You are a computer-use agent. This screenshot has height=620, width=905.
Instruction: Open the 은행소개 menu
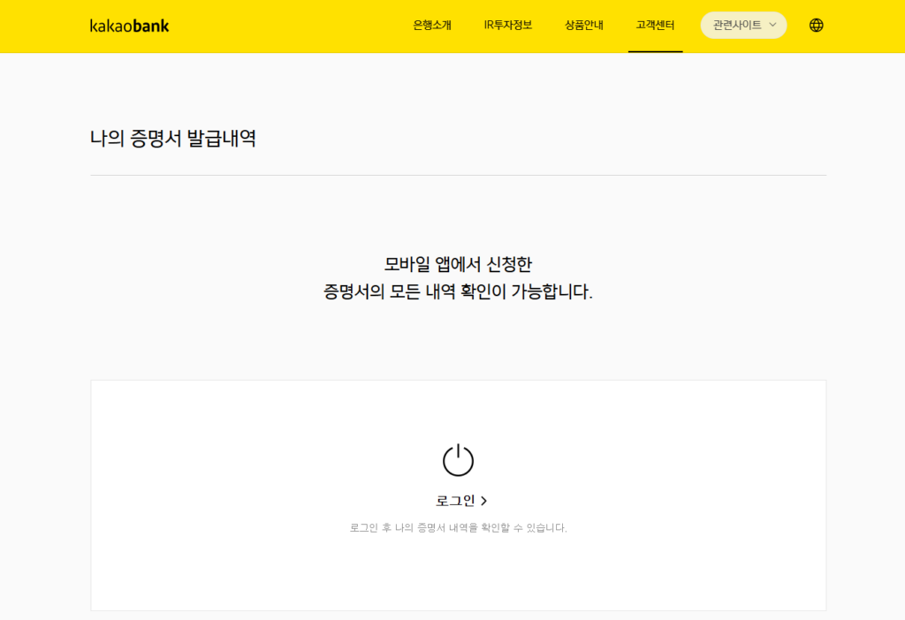pyautogui.click(x=431, y=26)
